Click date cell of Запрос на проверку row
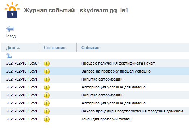 (22, 71)
